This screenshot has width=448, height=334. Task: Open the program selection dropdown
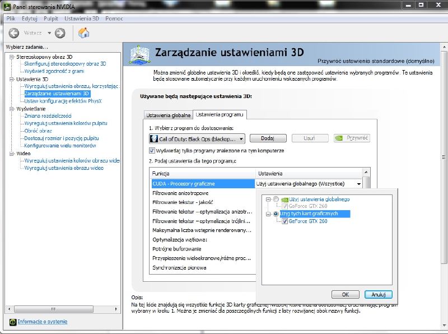coord(197,138)
